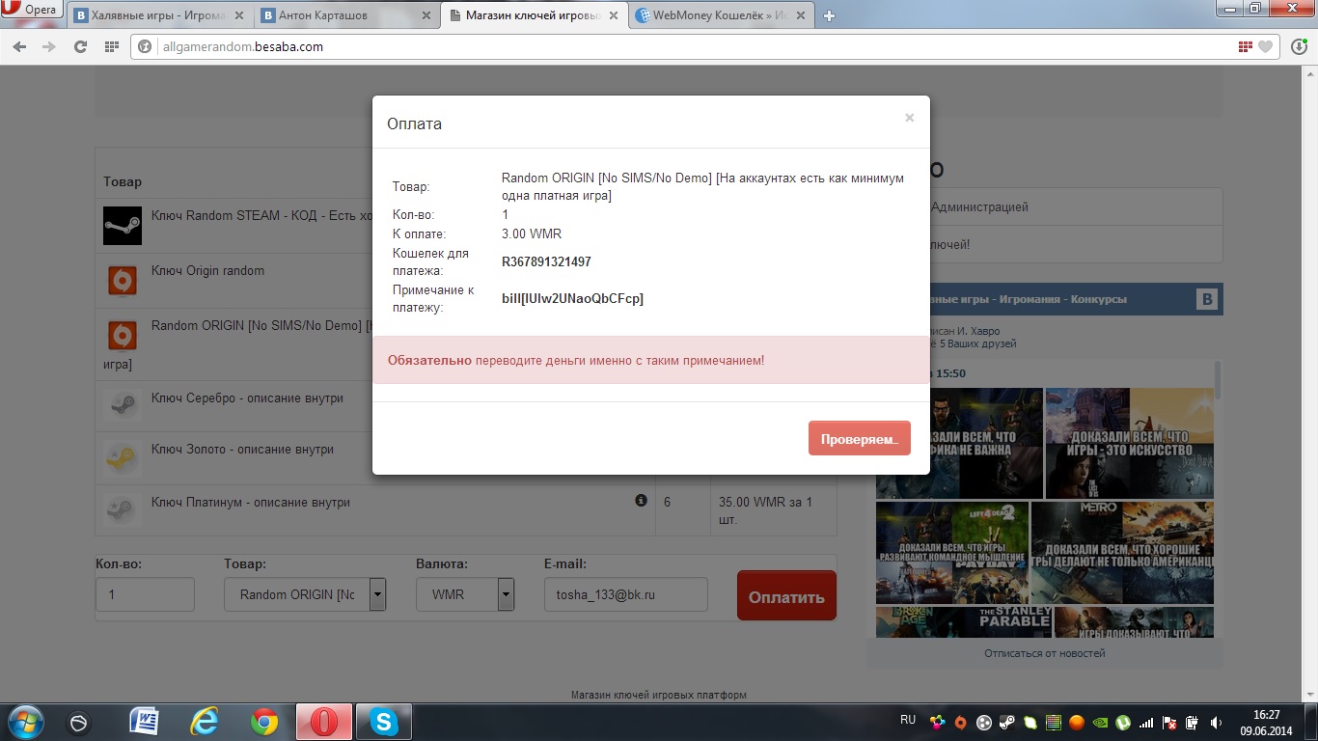Click Origin icon beside Ключ Origin random
The width and height of the screenshot is (1318, 741).
coord(123,281)
